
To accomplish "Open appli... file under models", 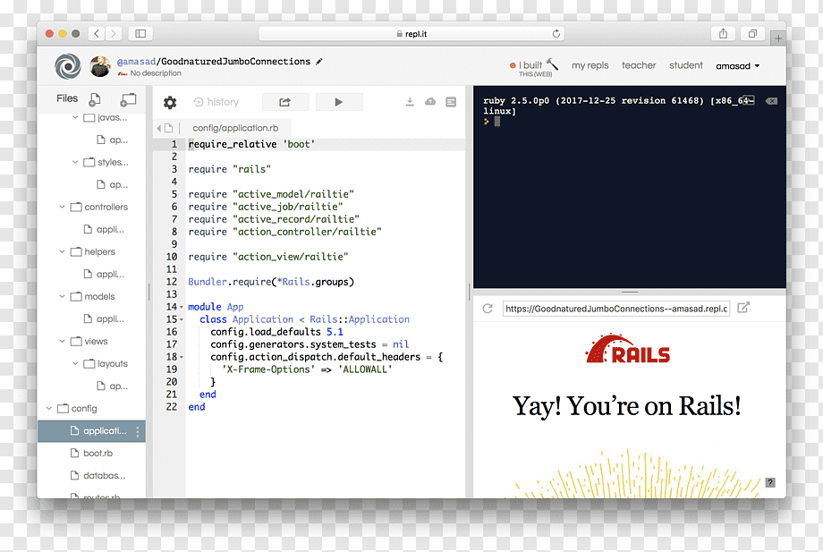I will click(x=104, y=318).
